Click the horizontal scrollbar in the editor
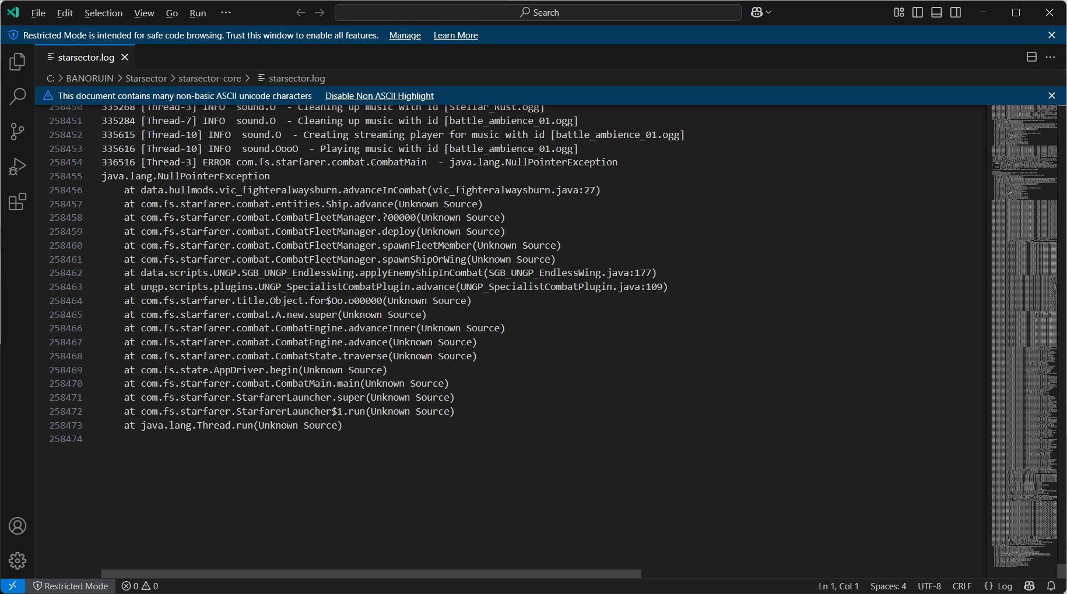Viewport: 1067px width, 594px height. click(371, 574)
